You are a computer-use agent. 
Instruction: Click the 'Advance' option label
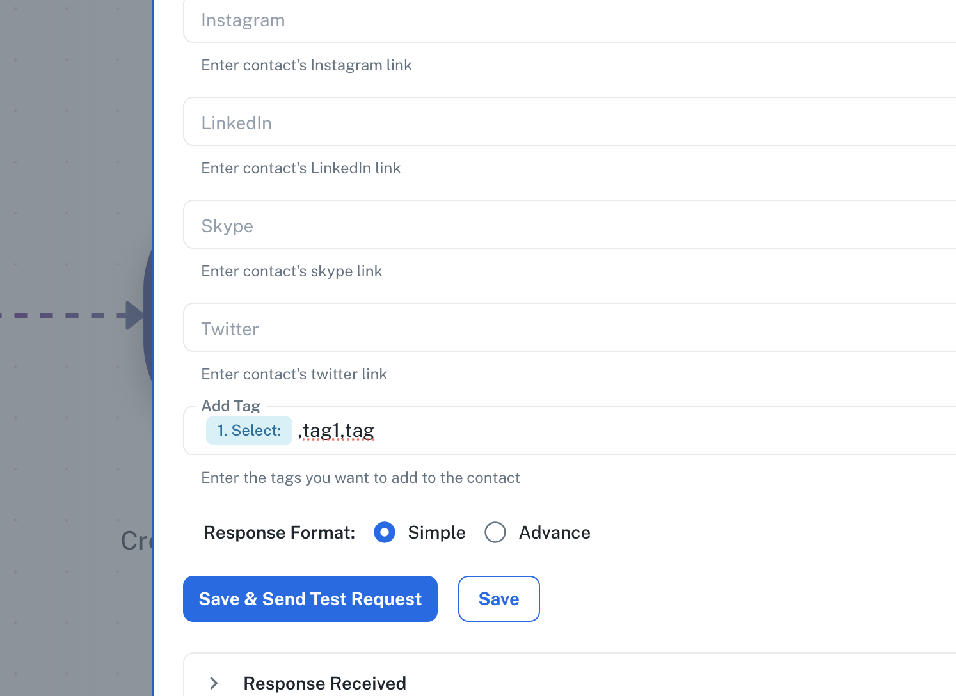(x=554, y=532)
